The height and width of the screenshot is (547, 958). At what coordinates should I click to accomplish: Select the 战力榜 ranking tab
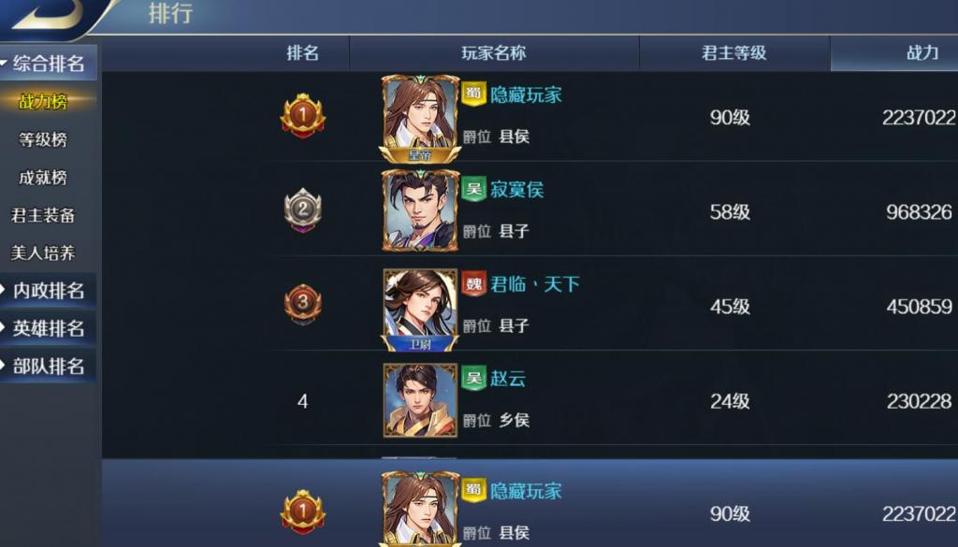click(x=43, y=101)
